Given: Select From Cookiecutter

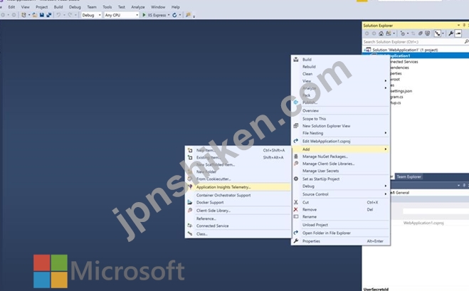Looking at the screenshot, I should click(x=238, y=179).
